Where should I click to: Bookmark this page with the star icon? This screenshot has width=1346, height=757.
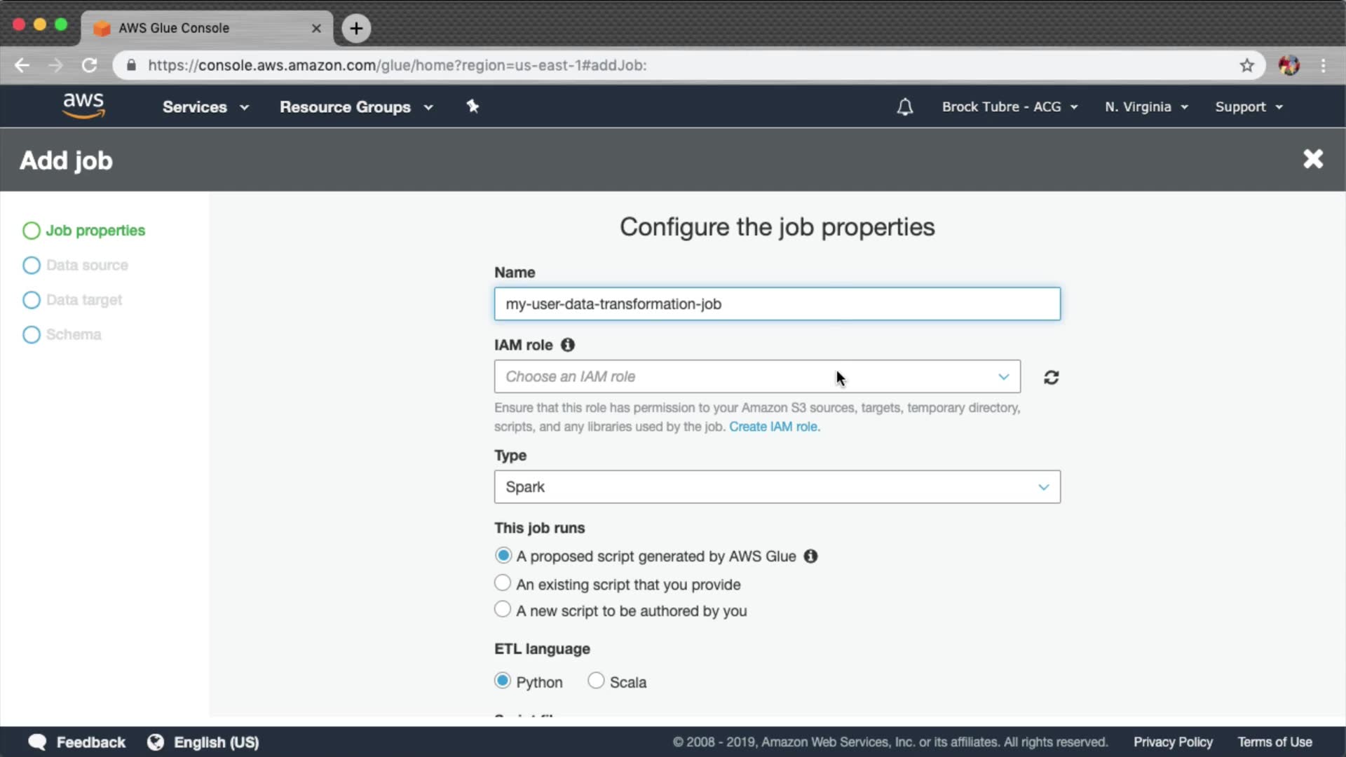1246,66
